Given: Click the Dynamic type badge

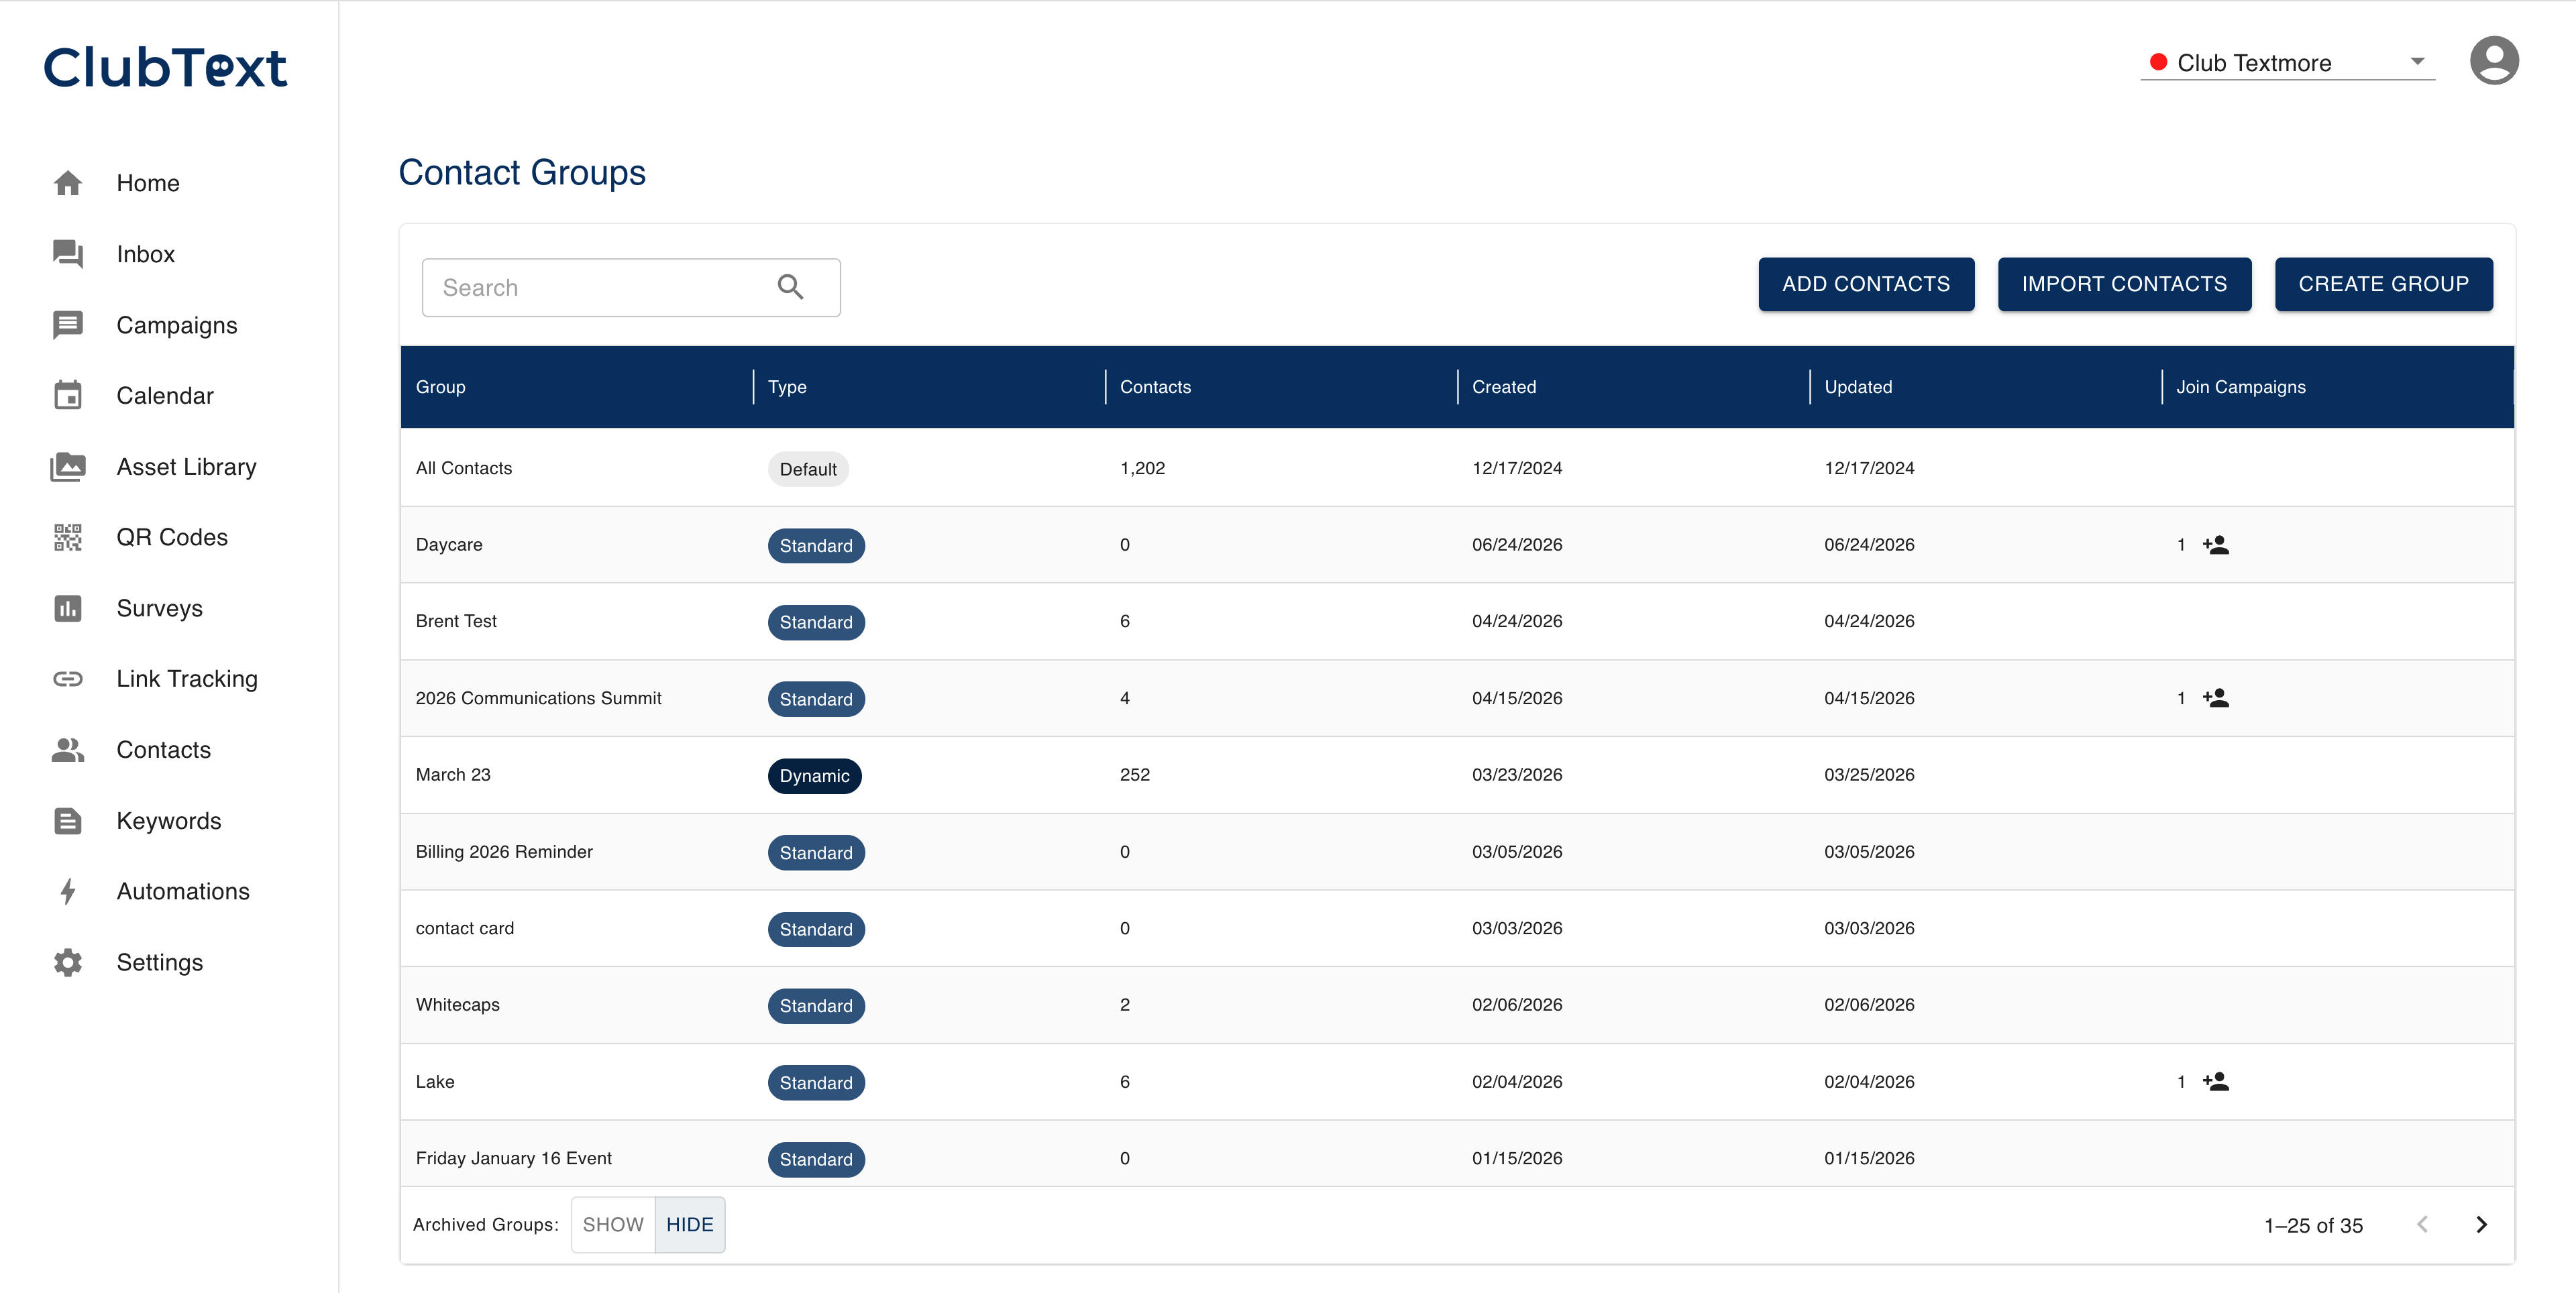Looking at the screenshot, I should (x=814, y=776).
